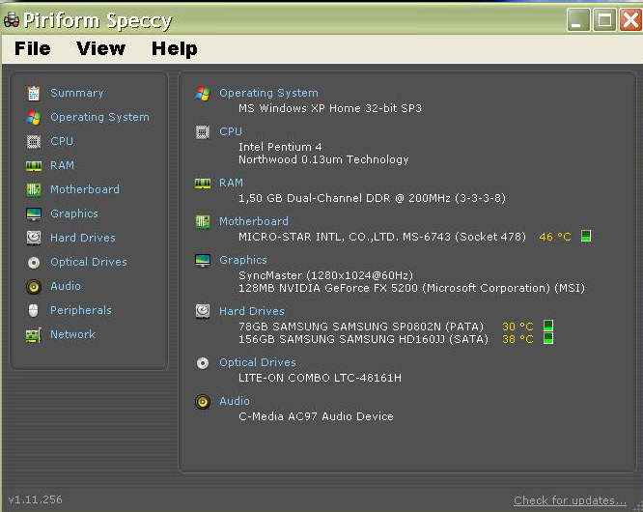
Task: Click the Network icon in sidebar
Action: point(34,334)
